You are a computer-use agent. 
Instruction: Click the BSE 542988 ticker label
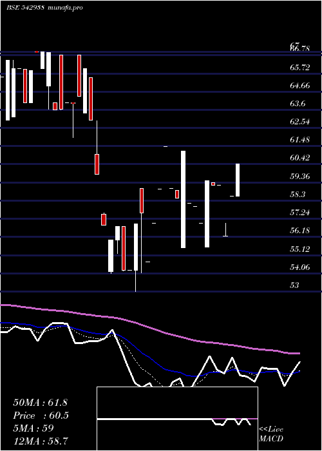pyautogui.click(x=25, y=8)
